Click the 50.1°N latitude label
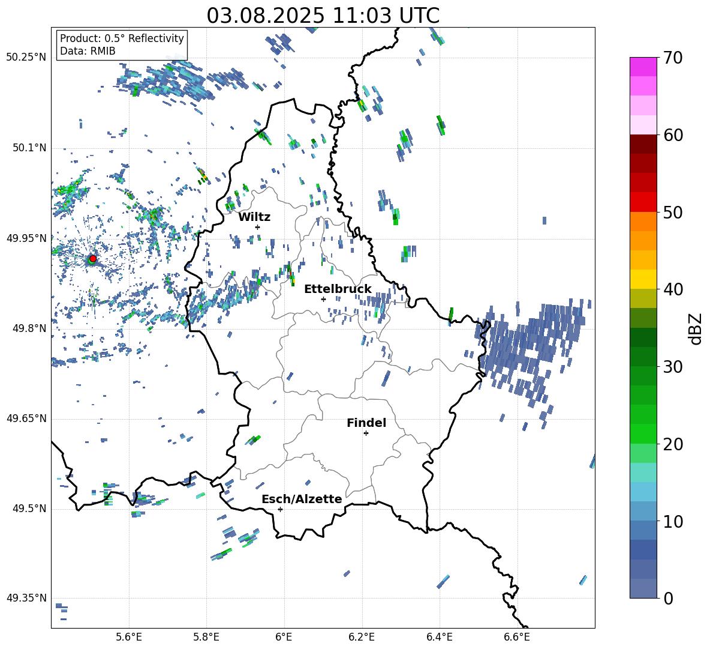Viewport: 710px width, 649px height. point(29,148)
